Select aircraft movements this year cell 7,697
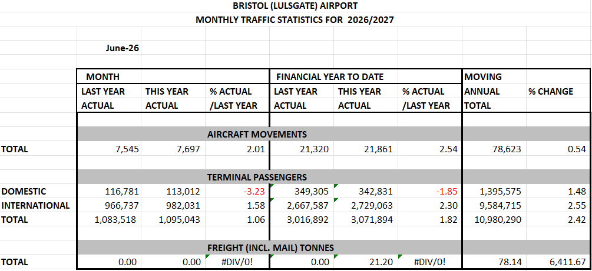 [x=173, y=149]
